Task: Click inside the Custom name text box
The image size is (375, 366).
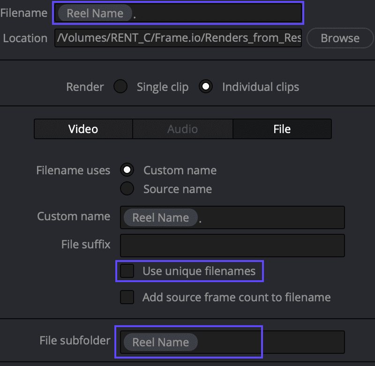Action: coord(258,217)
